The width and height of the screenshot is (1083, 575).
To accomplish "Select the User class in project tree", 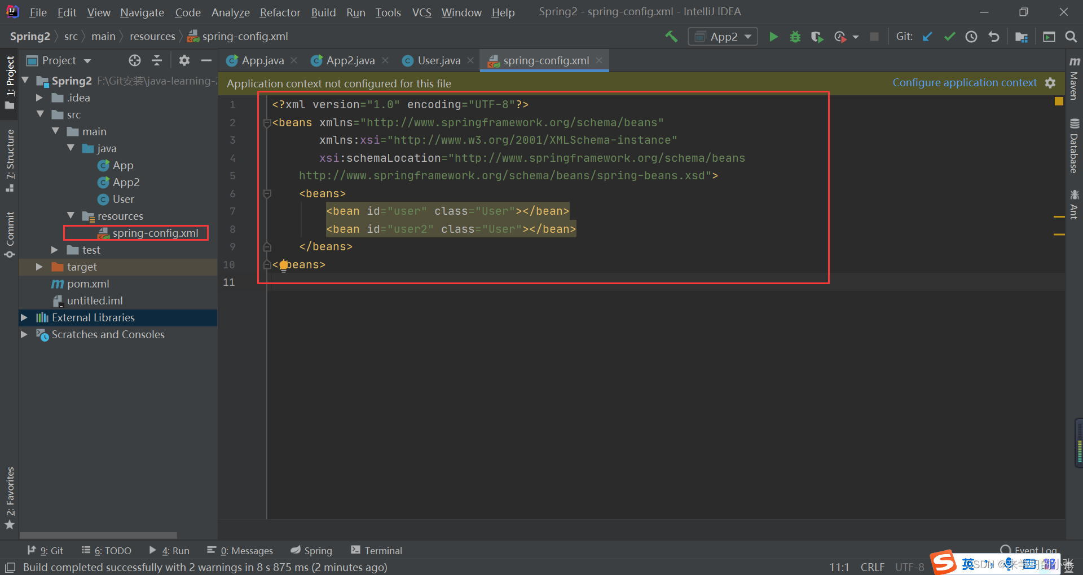I will coord(123,199).
